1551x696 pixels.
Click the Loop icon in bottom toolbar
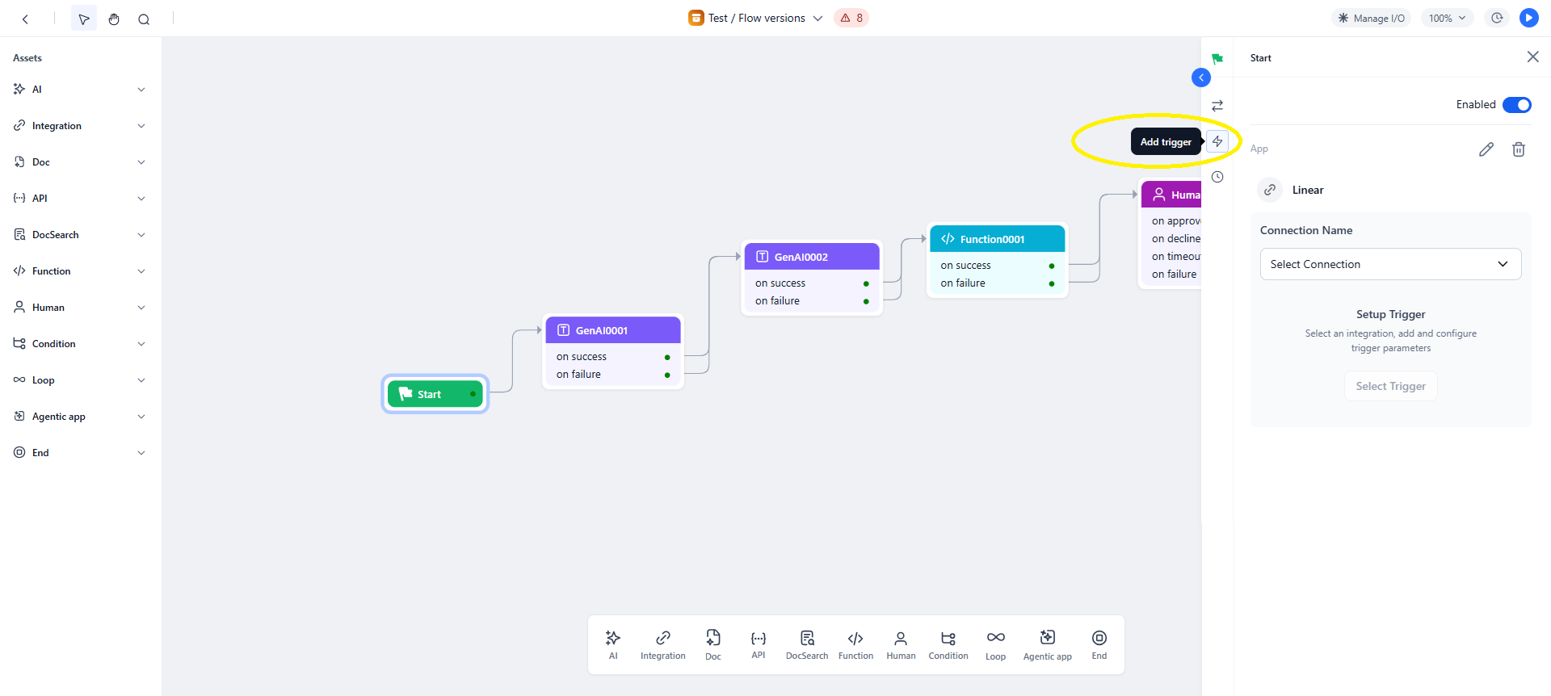[x=995, y=644]
